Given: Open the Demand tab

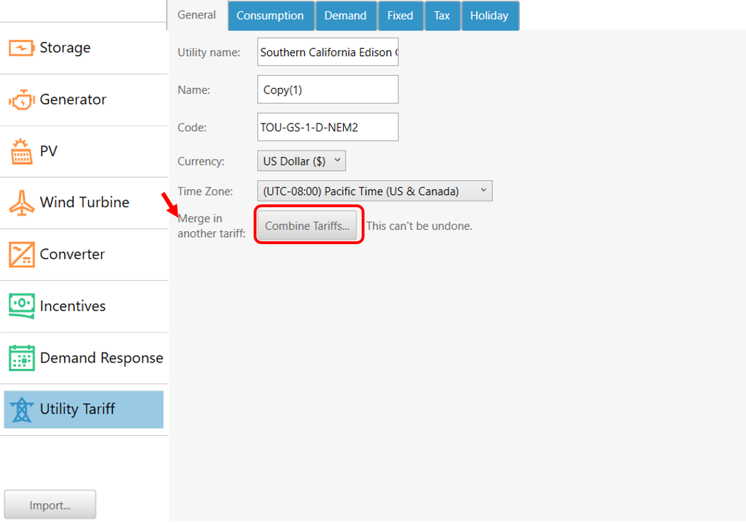Looking at the screenshot, I should coord(345,16).
